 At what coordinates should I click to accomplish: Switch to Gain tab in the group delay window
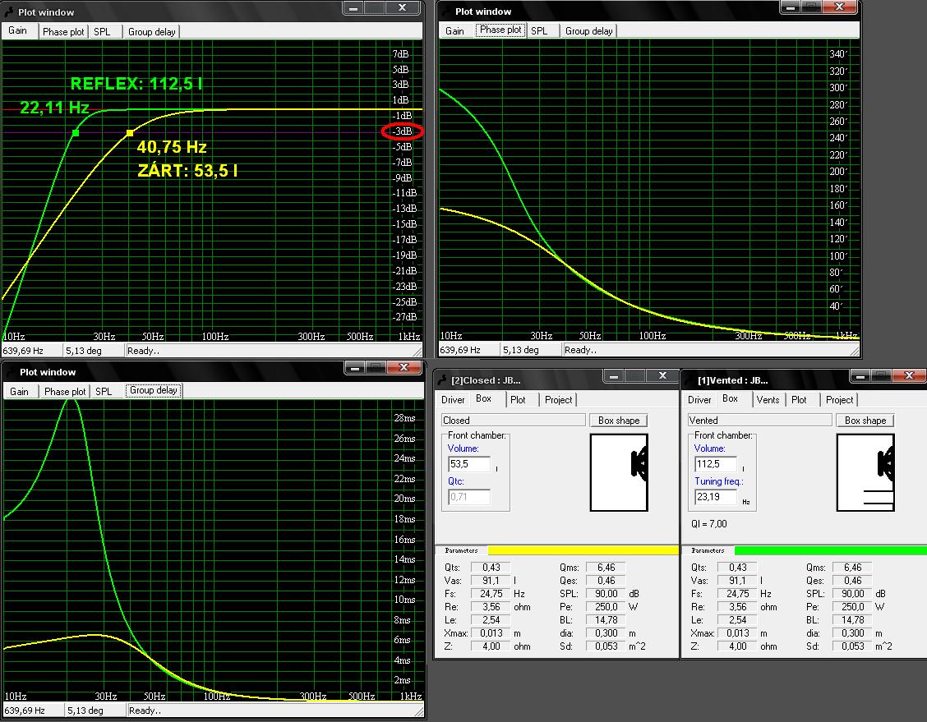pos(19,391)
